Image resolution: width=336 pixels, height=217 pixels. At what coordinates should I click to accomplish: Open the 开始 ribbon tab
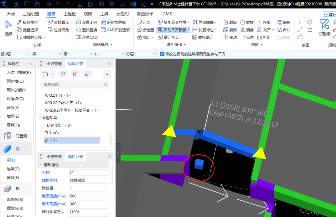click(x=11, y=14)
